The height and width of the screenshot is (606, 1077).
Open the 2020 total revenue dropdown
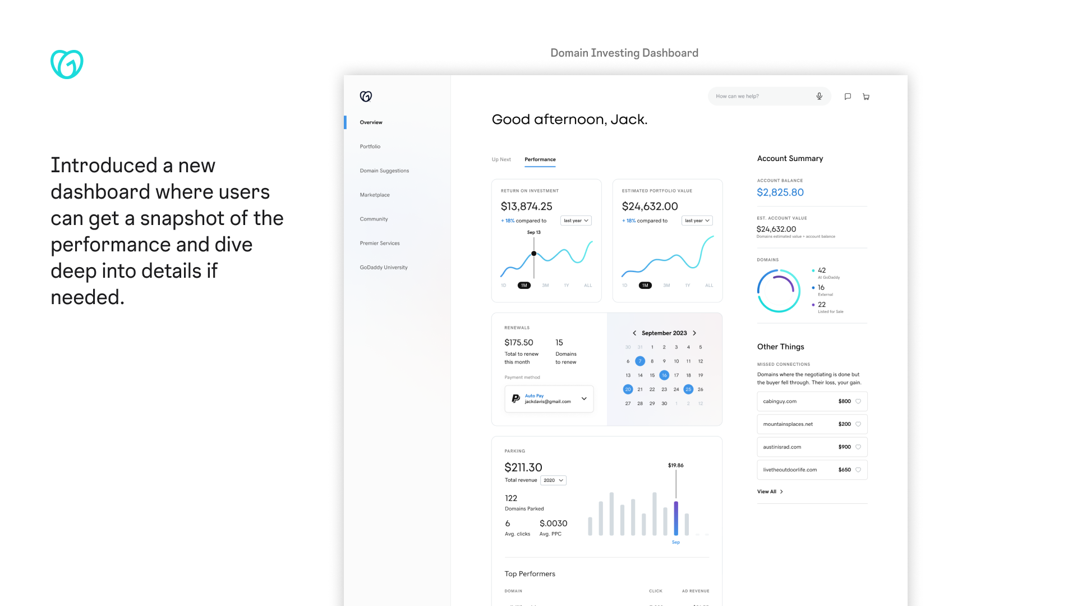click(553, 480)
